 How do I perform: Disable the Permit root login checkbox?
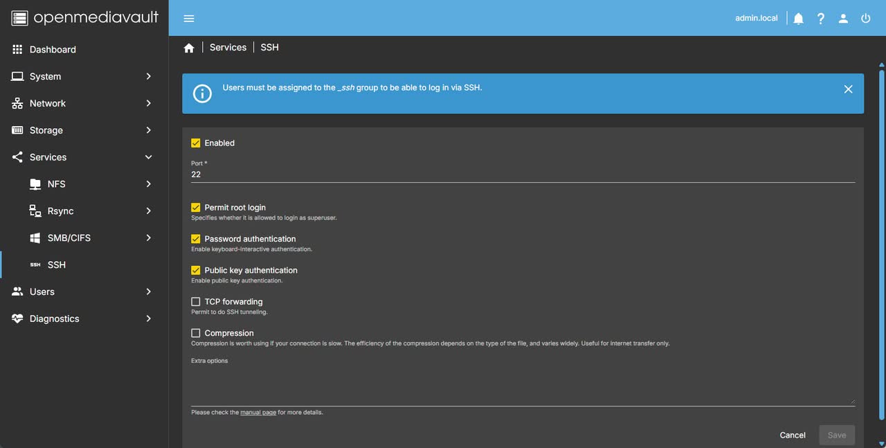tap(196, 207)
